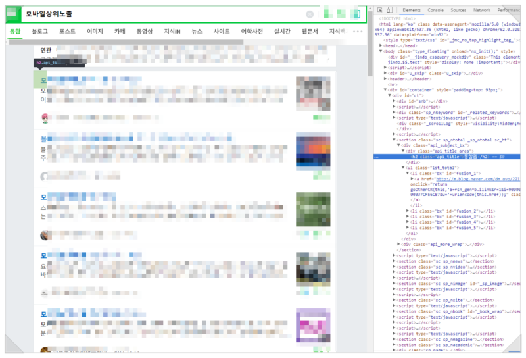Open the m.blog.naver.com href link in DOM

(x=478, y=180)
